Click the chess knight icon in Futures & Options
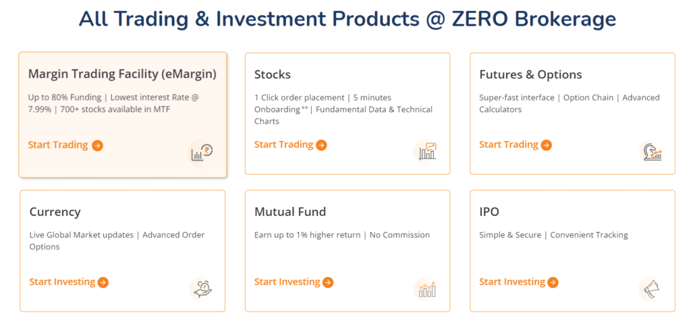 [x=653, y=152]
